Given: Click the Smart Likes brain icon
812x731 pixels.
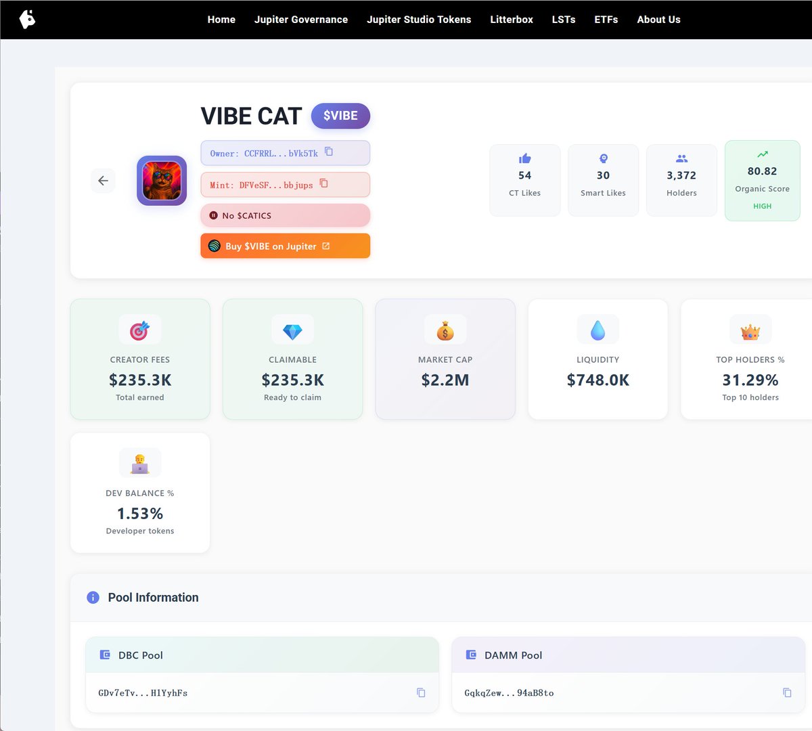Looking at the screenshot, I should pos(604,158).
